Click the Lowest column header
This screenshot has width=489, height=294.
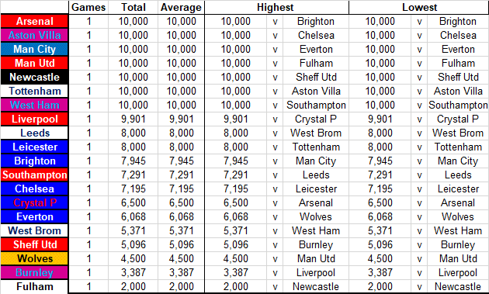(419, 7)
